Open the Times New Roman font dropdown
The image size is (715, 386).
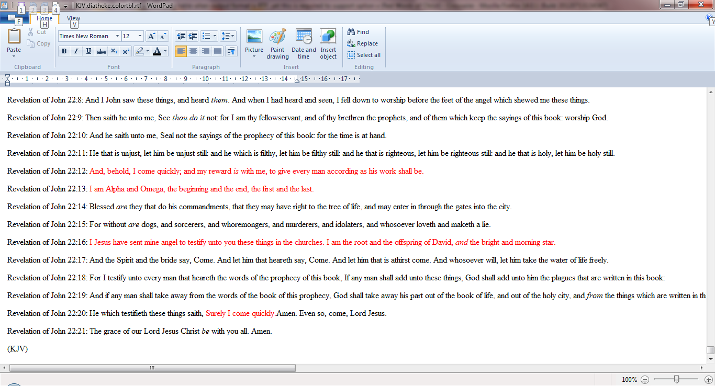tap(117, 36)
